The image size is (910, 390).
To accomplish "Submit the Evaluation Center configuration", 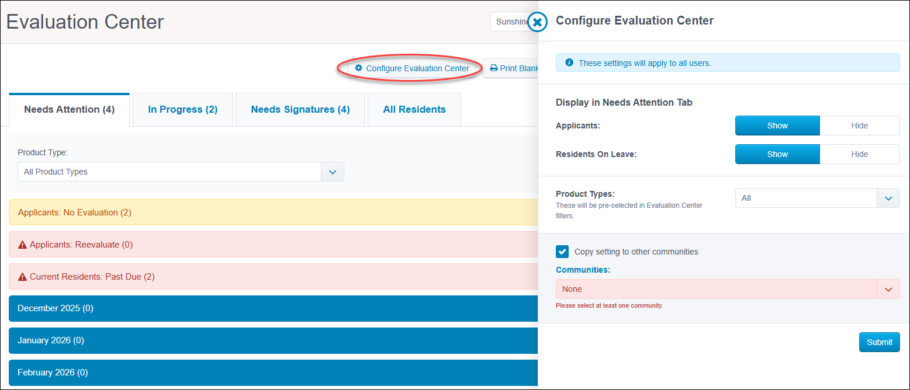I will point(879,342).
